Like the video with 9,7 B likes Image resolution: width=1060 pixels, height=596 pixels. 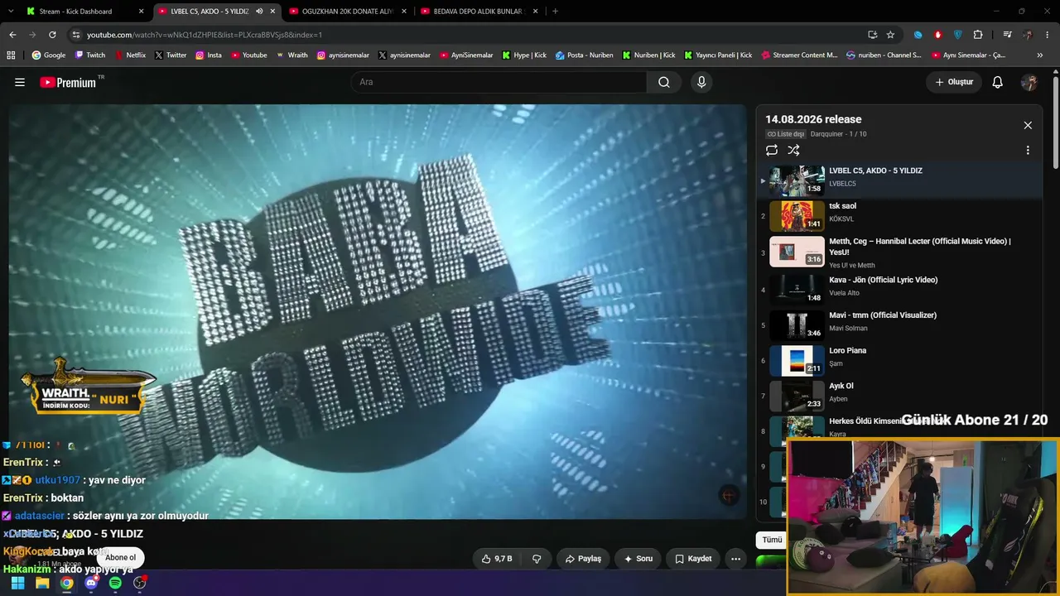[497, 559]
